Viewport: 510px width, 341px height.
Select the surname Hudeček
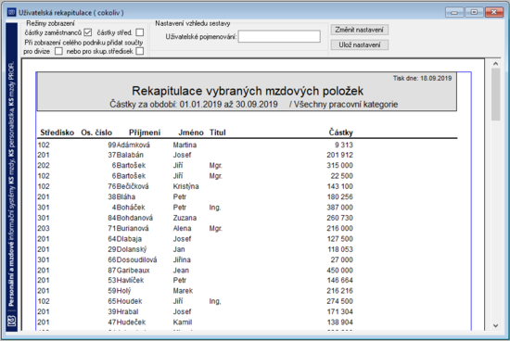(x=131, y=322)
